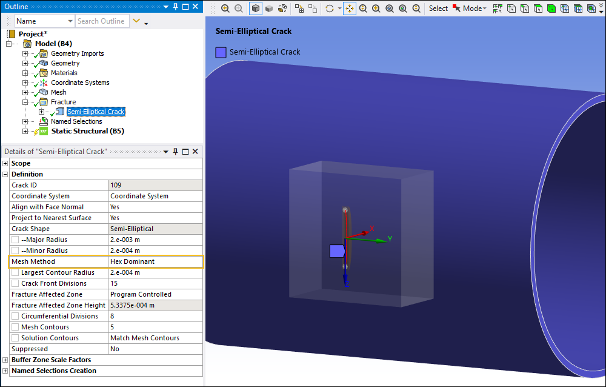The image size is (606, 387).
Task: Open the Name filter dropdown
Action: 70,21
